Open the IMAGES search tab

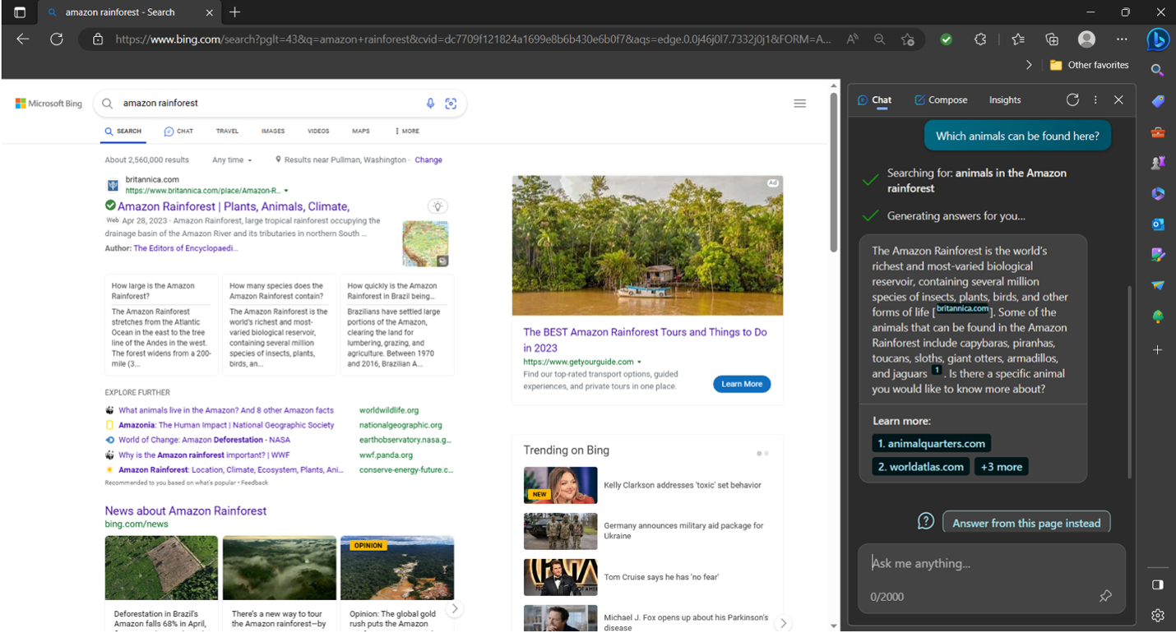tap(272, 131)
